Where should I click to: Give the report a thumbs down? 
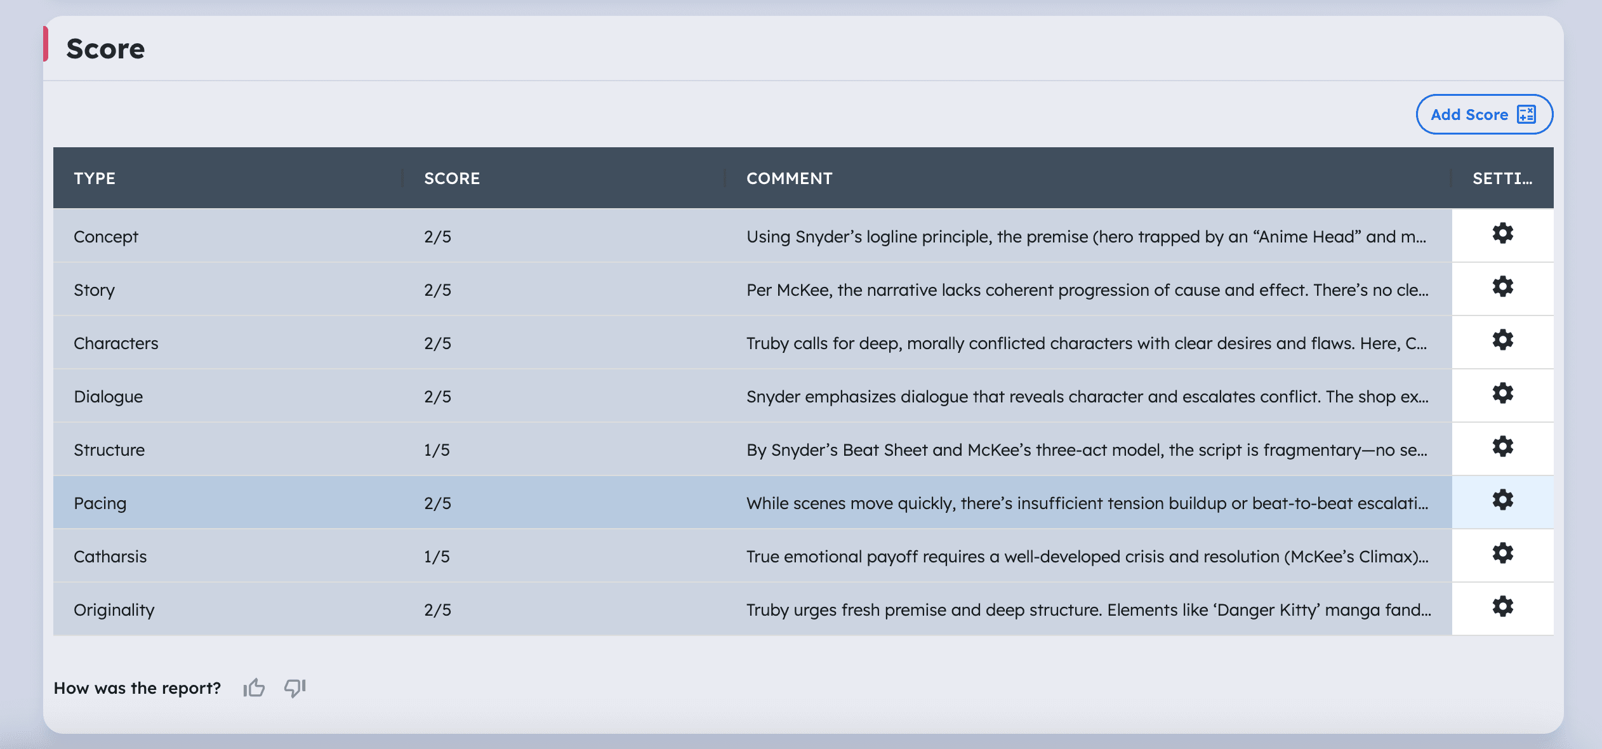click(x=295, y=687)
